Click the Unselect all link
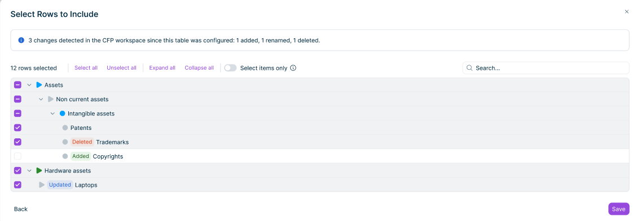 [x=122, y=68]
